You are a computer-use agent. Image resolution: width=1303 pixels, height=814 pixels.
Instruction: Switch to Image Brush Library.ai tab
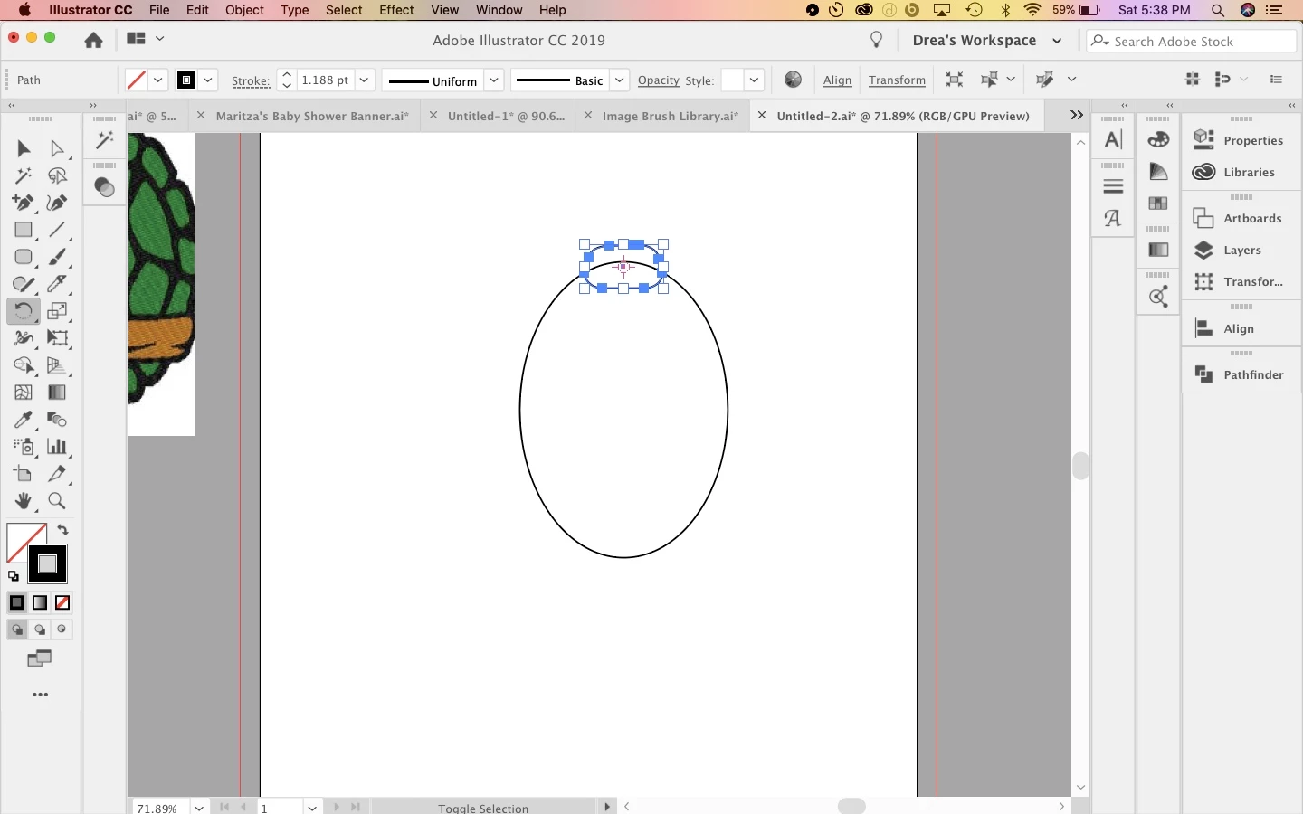coord(671,116)
